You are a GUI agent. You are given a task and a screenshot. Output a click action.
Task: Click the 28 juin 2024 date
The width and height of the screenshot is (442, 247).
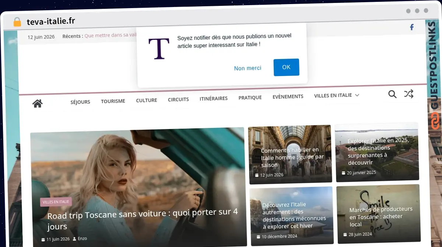pyautogui.click(x=360, y=234)
